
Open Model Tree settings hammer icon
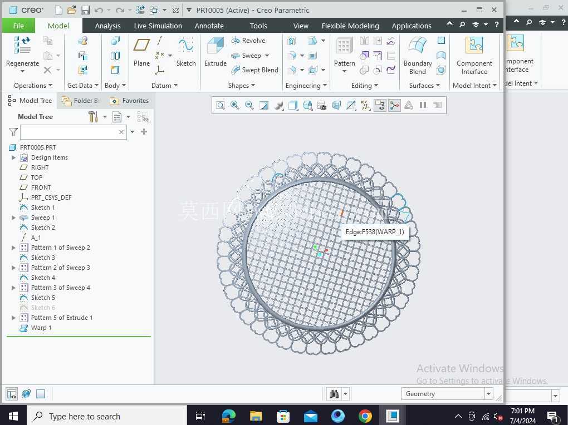click(x=93, y=117)
